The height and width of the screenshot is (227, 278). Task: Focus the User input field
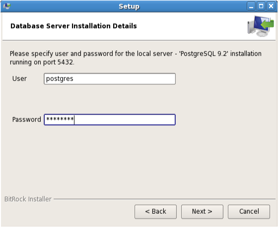coord(110,79)
